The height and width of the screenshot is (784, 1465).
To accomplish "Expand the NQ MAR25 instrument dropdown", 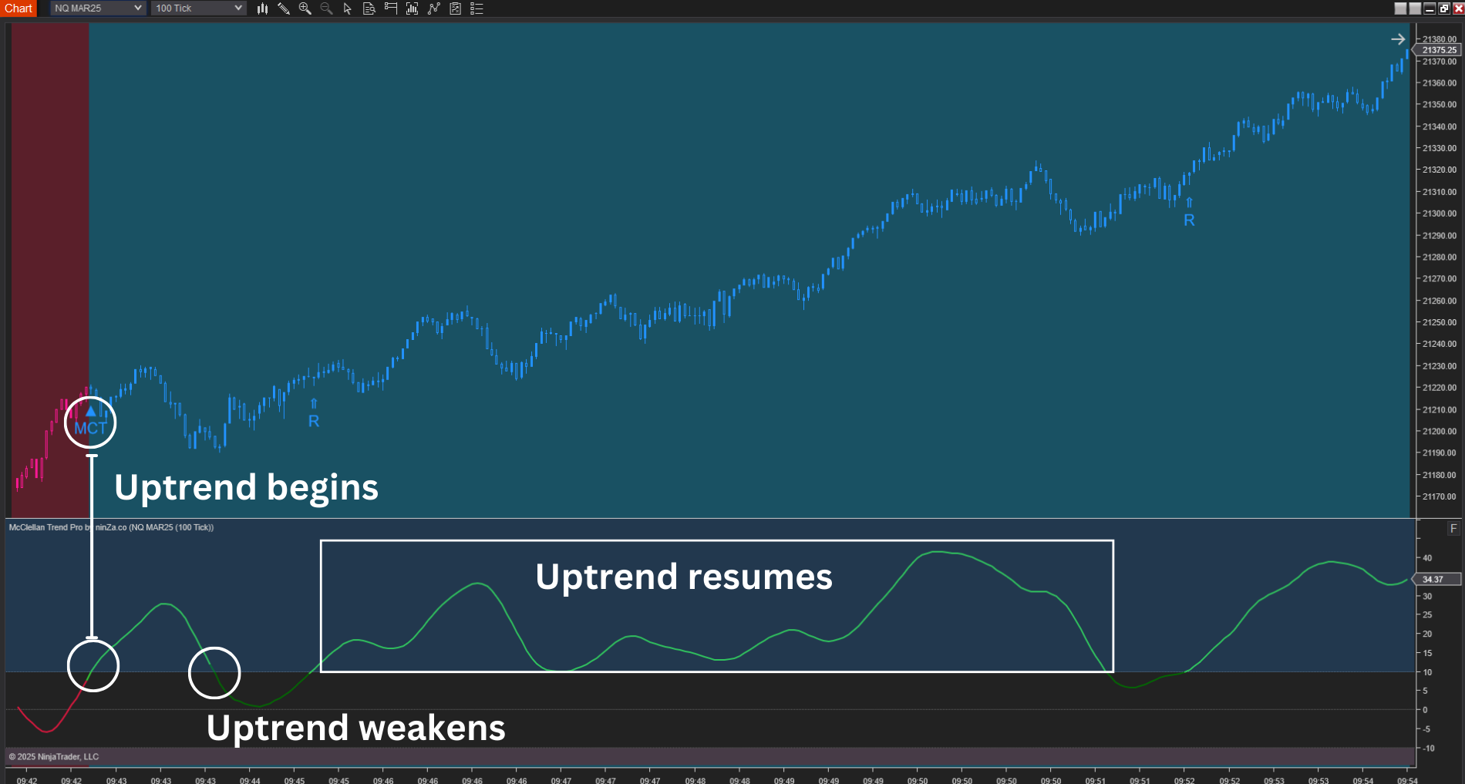I will point(98,8).
